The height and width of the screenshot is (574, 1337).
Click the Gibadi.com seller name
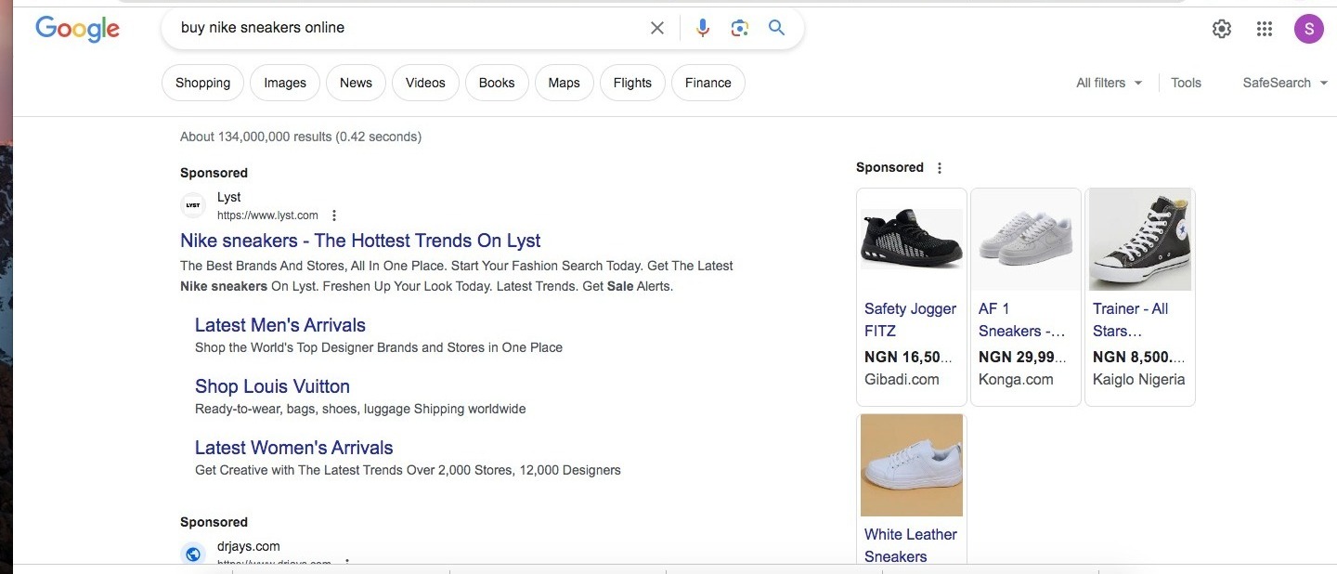click(x=902, y=379)
